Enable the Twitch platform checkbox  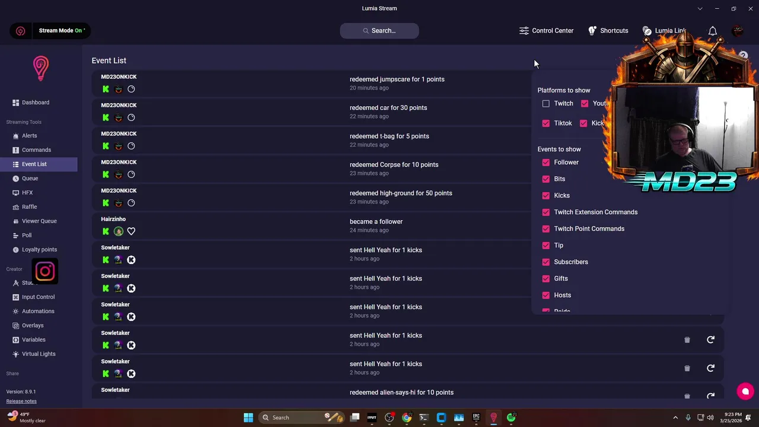coord(546,104)
